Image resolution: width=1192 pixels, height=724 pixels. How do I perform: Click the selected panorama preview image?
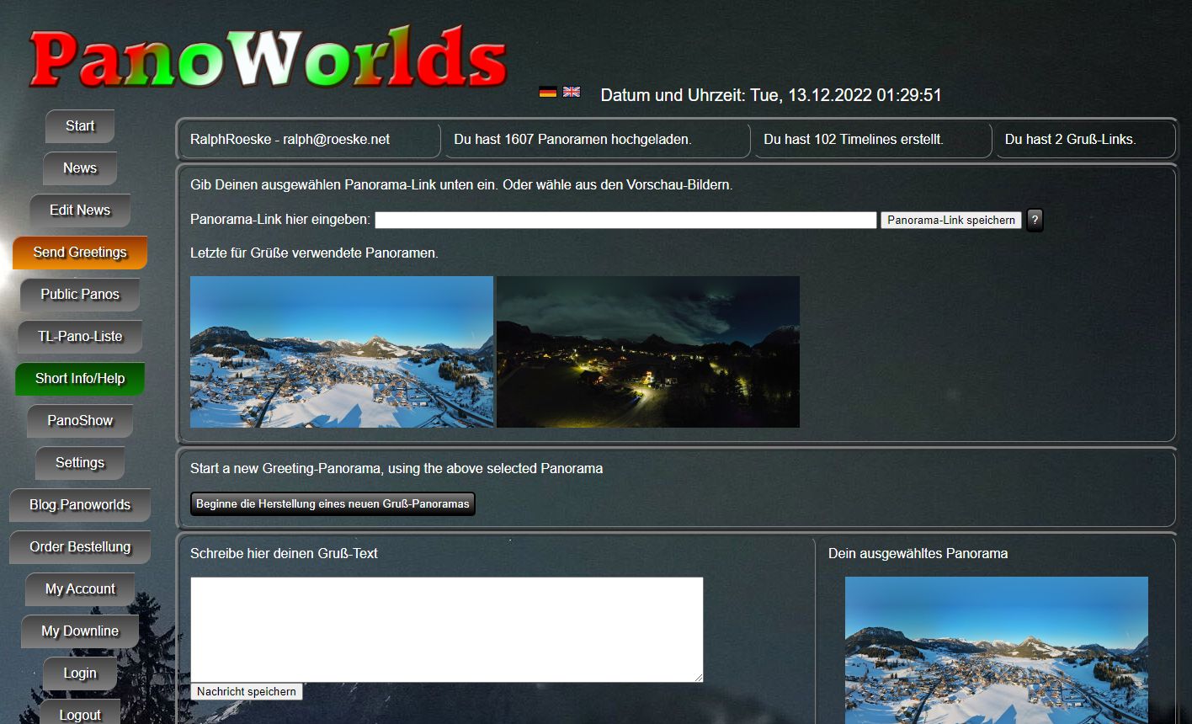click(x=997, y=650)
